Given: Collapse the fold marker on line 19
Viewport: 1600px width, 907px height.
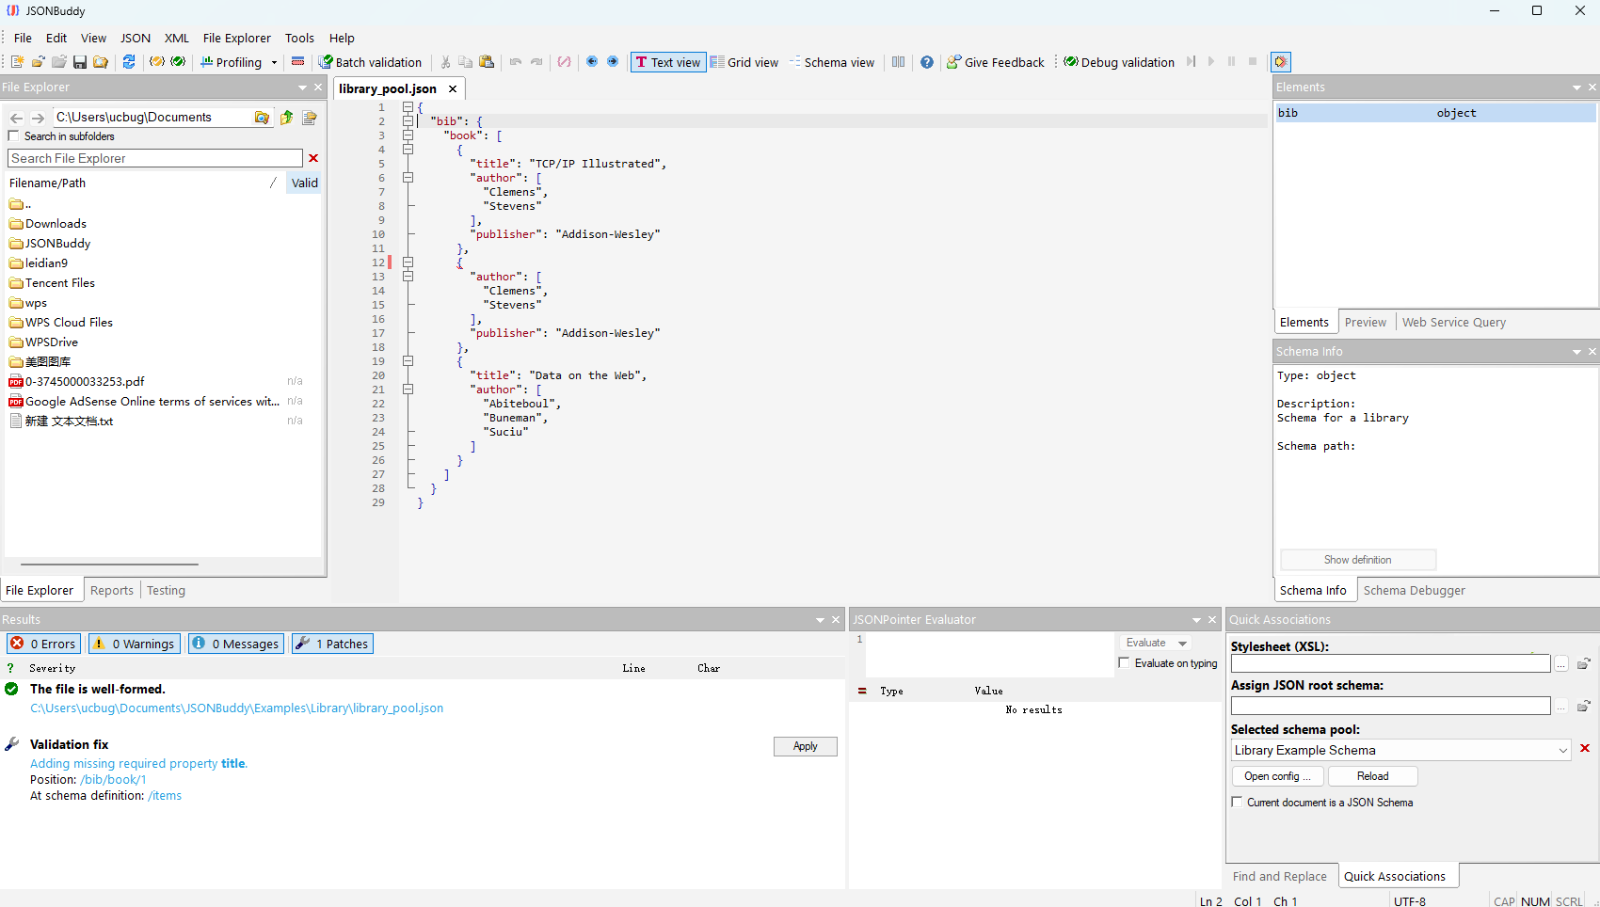Looking at the screenshot, I should (x=408, y=361).
